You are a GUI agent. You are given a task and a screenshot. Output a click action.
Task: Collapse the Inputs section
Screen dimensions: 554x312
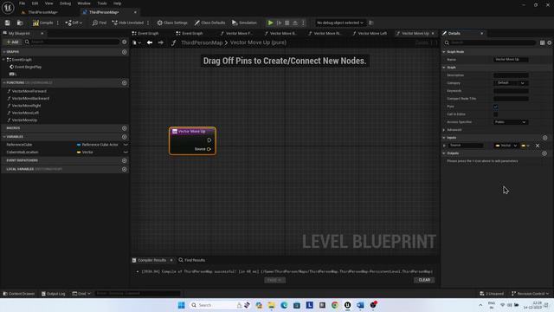click(444, 138)
